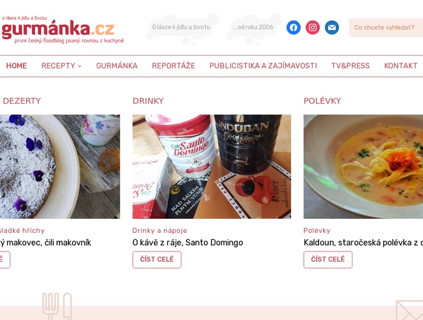
Task: Go to the Home menu item
Action: click(17, 66)
